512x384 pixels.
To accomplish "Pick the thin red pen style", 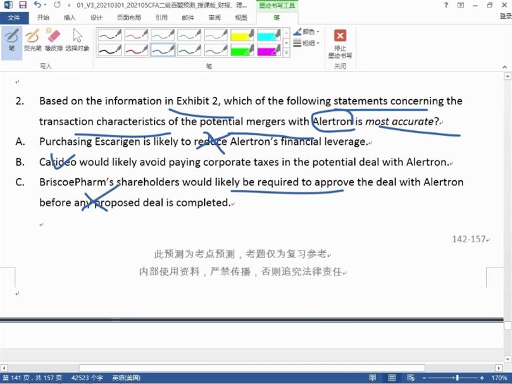I will (136, 35).
